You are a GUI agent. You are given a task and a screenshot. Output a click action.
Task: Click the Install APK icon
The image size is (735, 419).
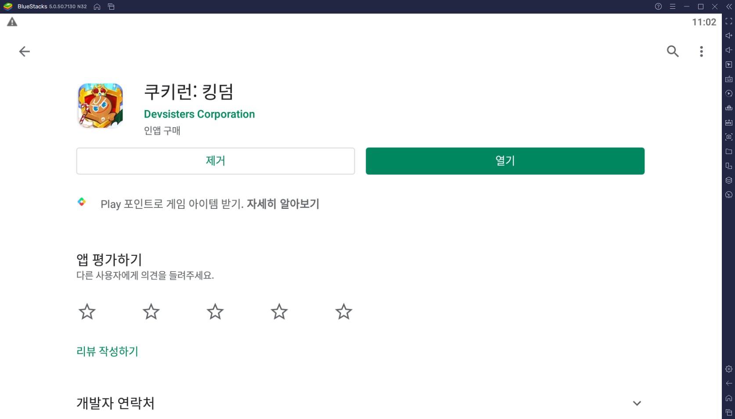pos(729,122)
